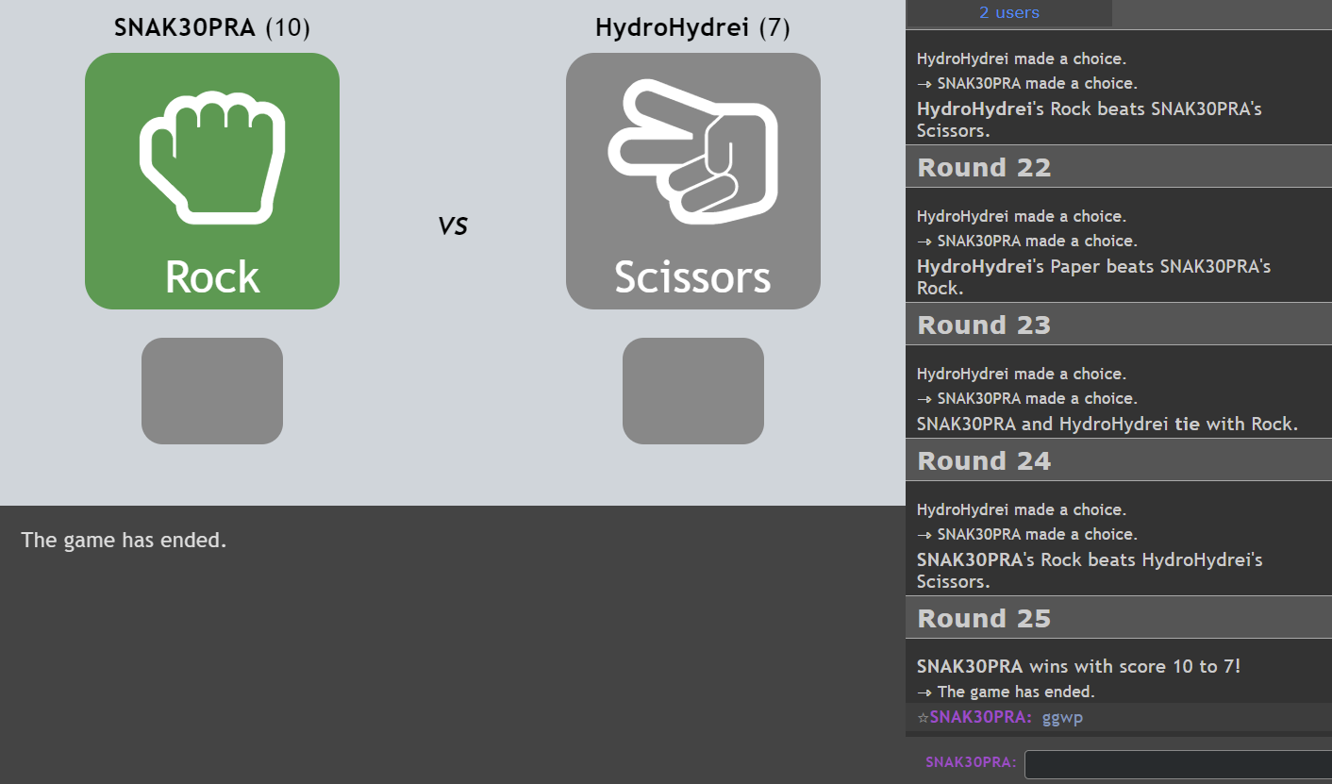The height and width of the screenshot is (784, 1332).
Task: Open the 2 users tab
Action: (x=1008, y=13)
